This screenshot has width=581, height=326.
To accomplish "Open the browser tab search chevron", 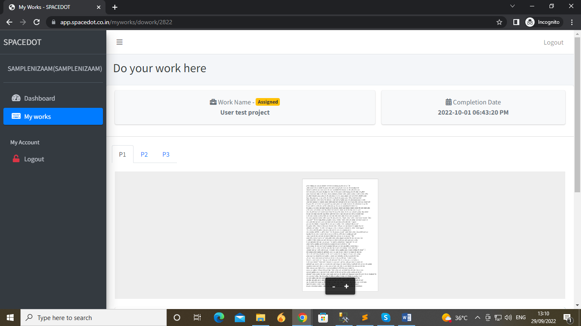I will pos(513,6).
